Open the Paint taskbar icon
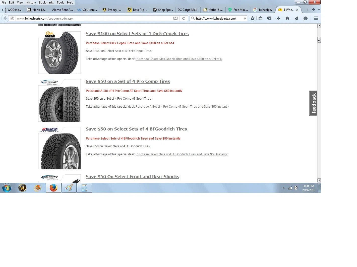 69,188
